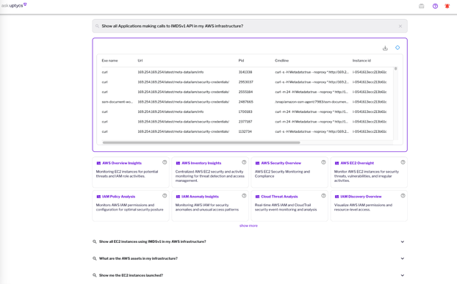
Task: Click dashboard icon beside IAM Policy Analysis
Action: (x=98, y=197)
